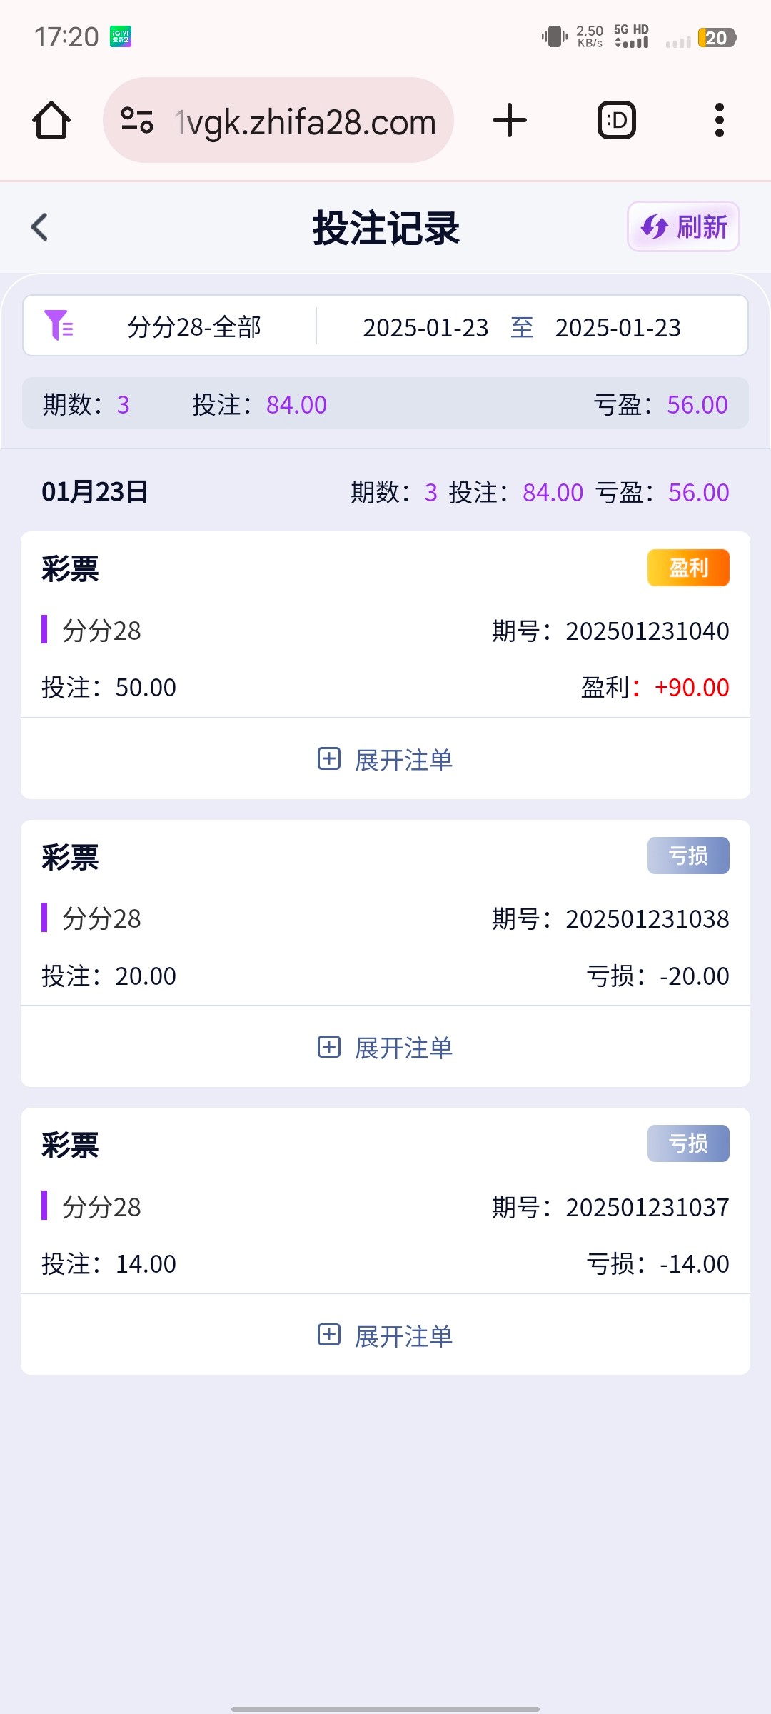This screenshot has height=1714, width=771.
Task: Refresh the betting records
Action: 683,227
